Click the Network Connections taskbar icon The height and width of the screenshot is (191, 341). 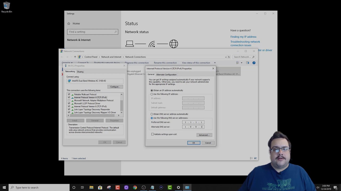pos(187,188)
